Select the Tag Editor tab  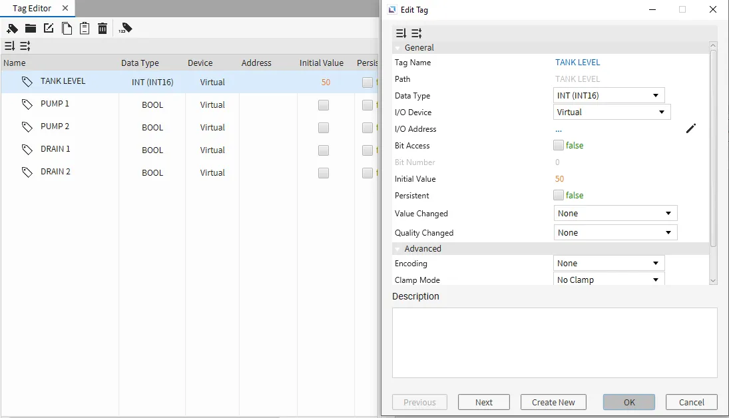[31, 9]
